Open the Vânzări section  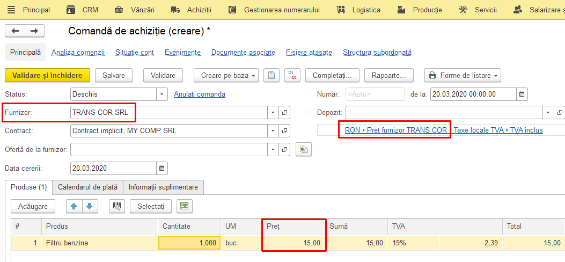pyautogui.click(x=134, y=10)
